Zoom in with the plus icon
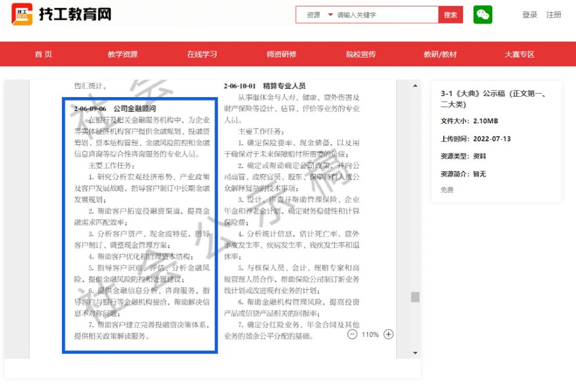 tap(388, 334)
